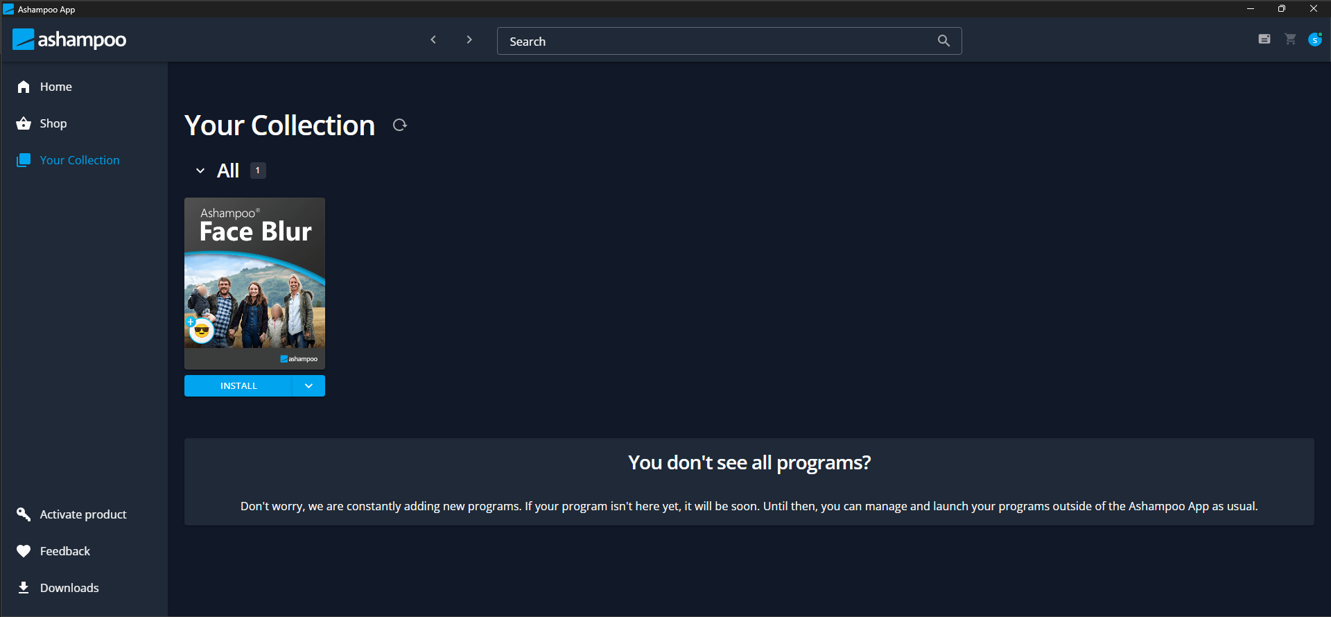1331x617 pixels.
Task: Open the shopping cart icon
Action: coord(1290,40)
